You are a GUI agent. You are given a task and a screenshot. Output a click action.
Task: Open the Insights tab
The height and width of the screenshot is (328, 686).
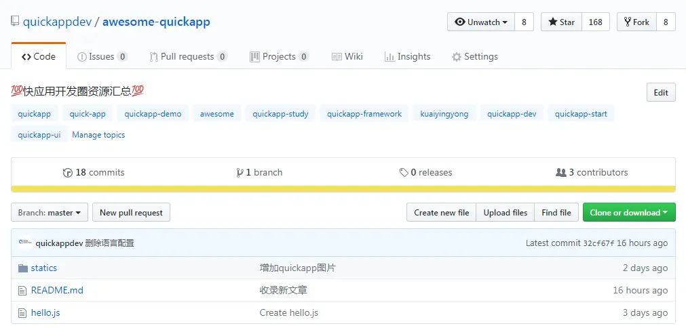pyautogui.click(x=407, y=56)
